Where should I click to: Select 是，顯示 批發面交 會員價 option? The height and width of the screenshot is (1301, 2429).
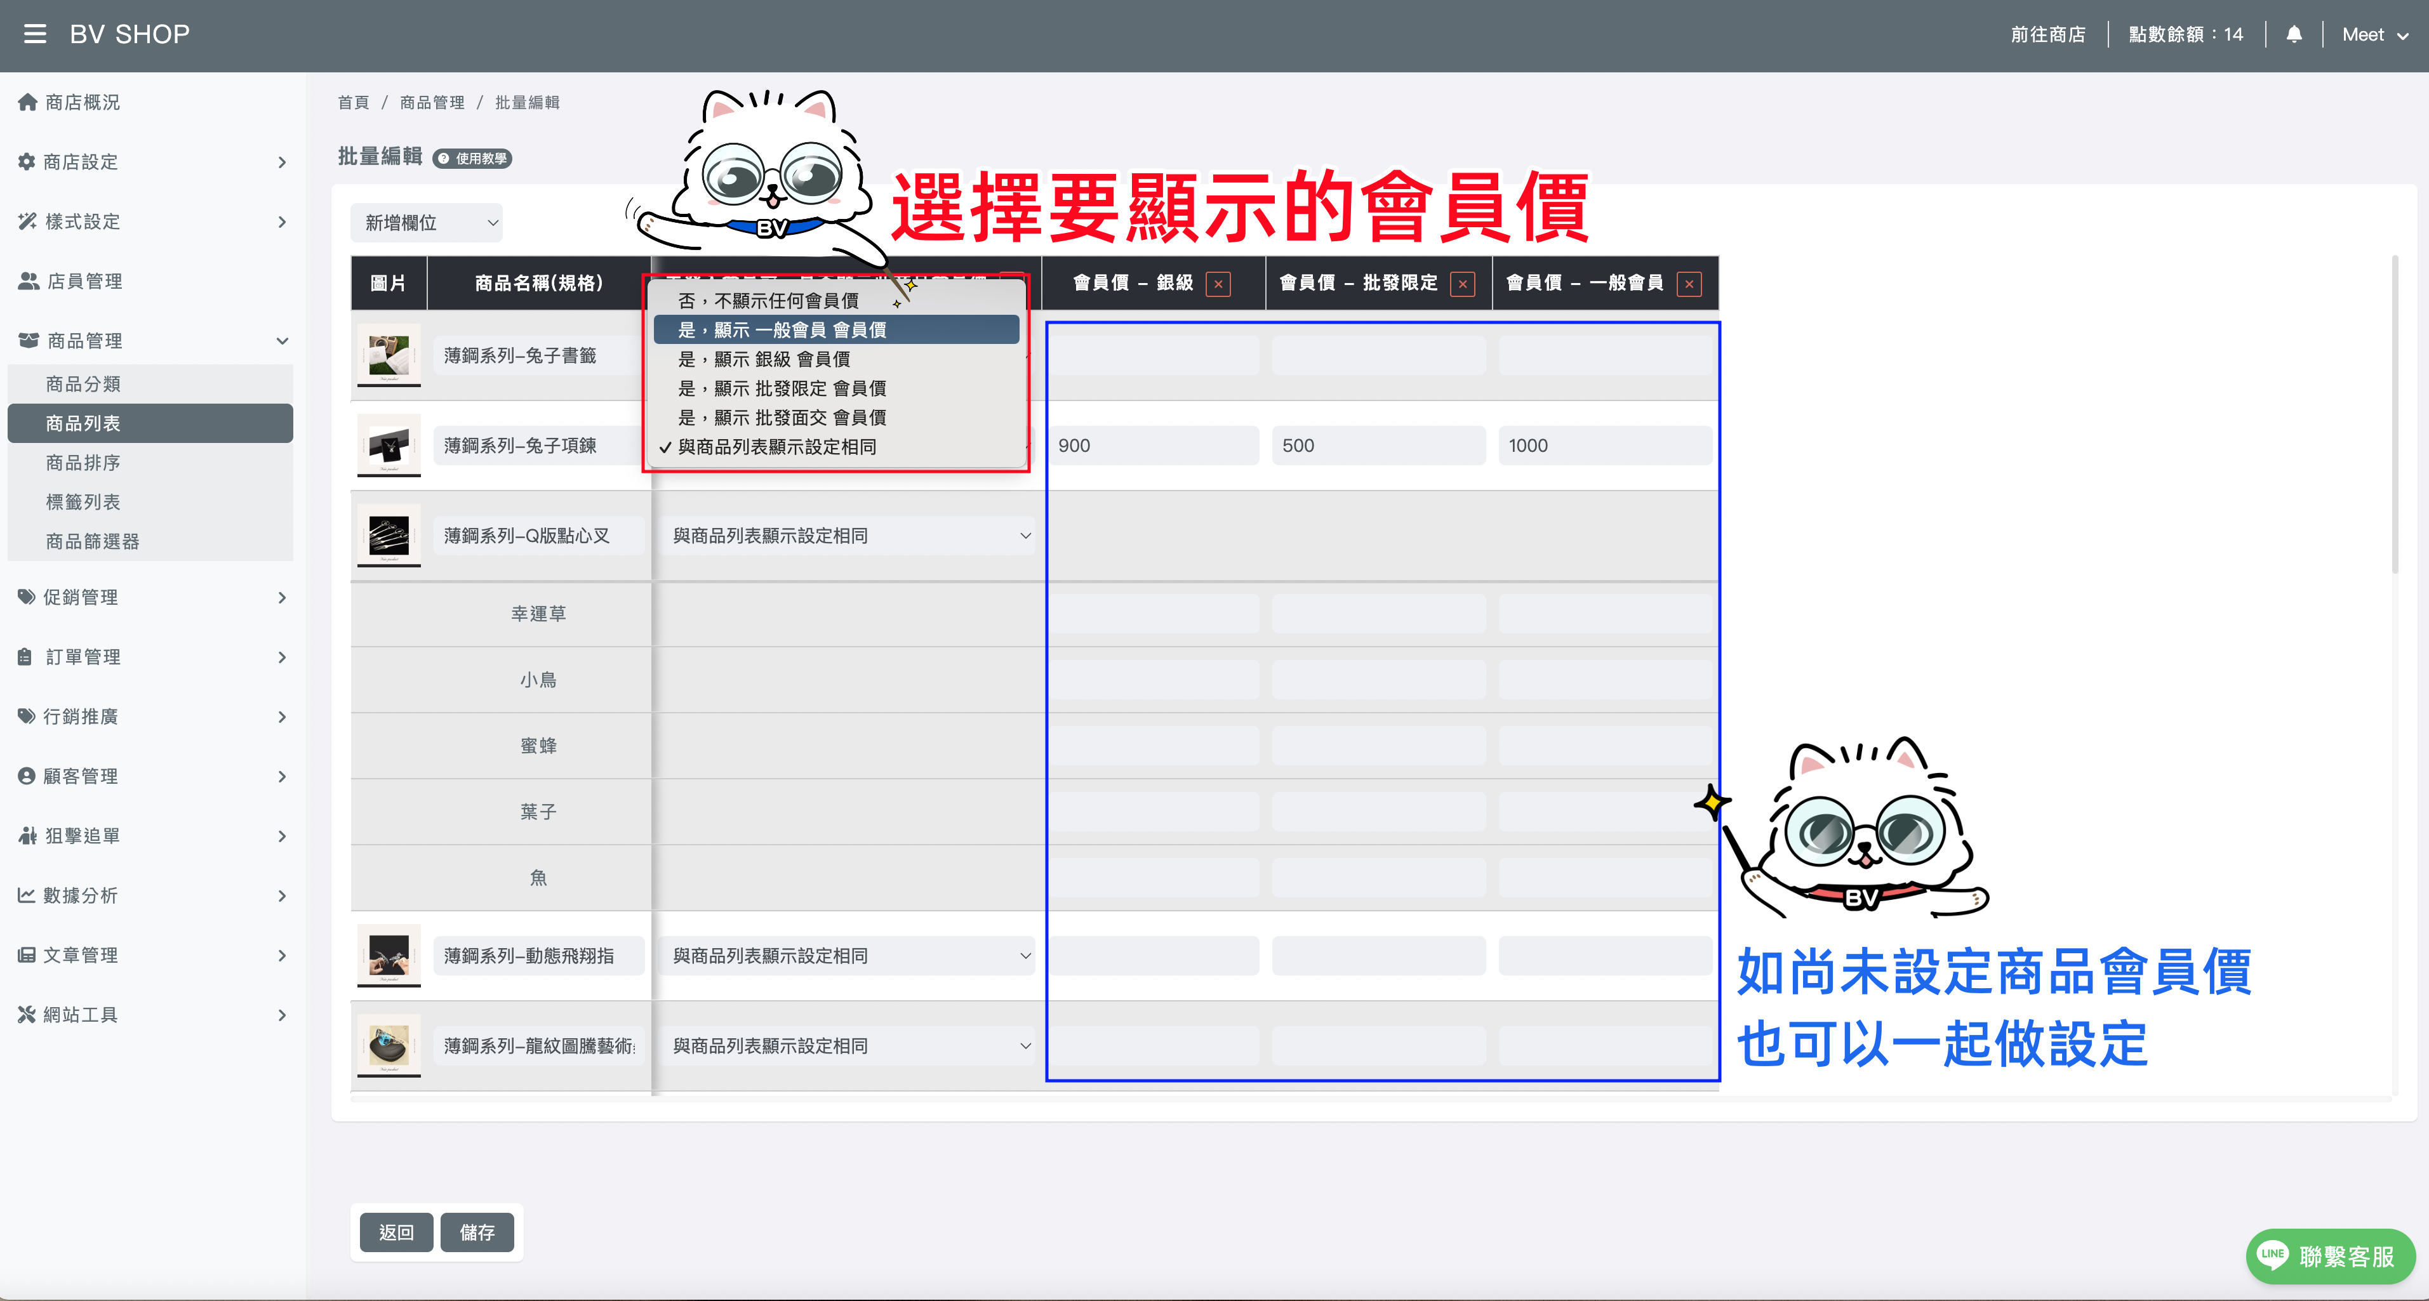(835, 418)
